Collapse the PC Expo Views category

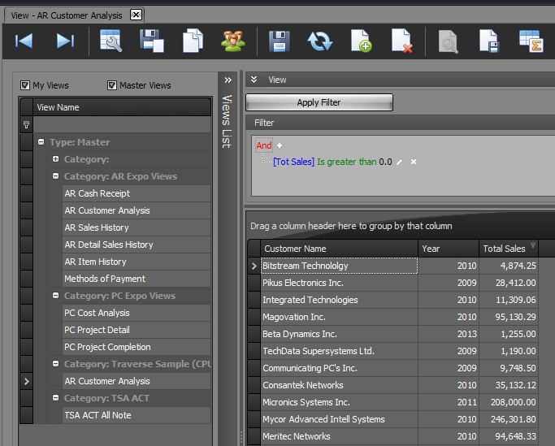pos(55,295)
